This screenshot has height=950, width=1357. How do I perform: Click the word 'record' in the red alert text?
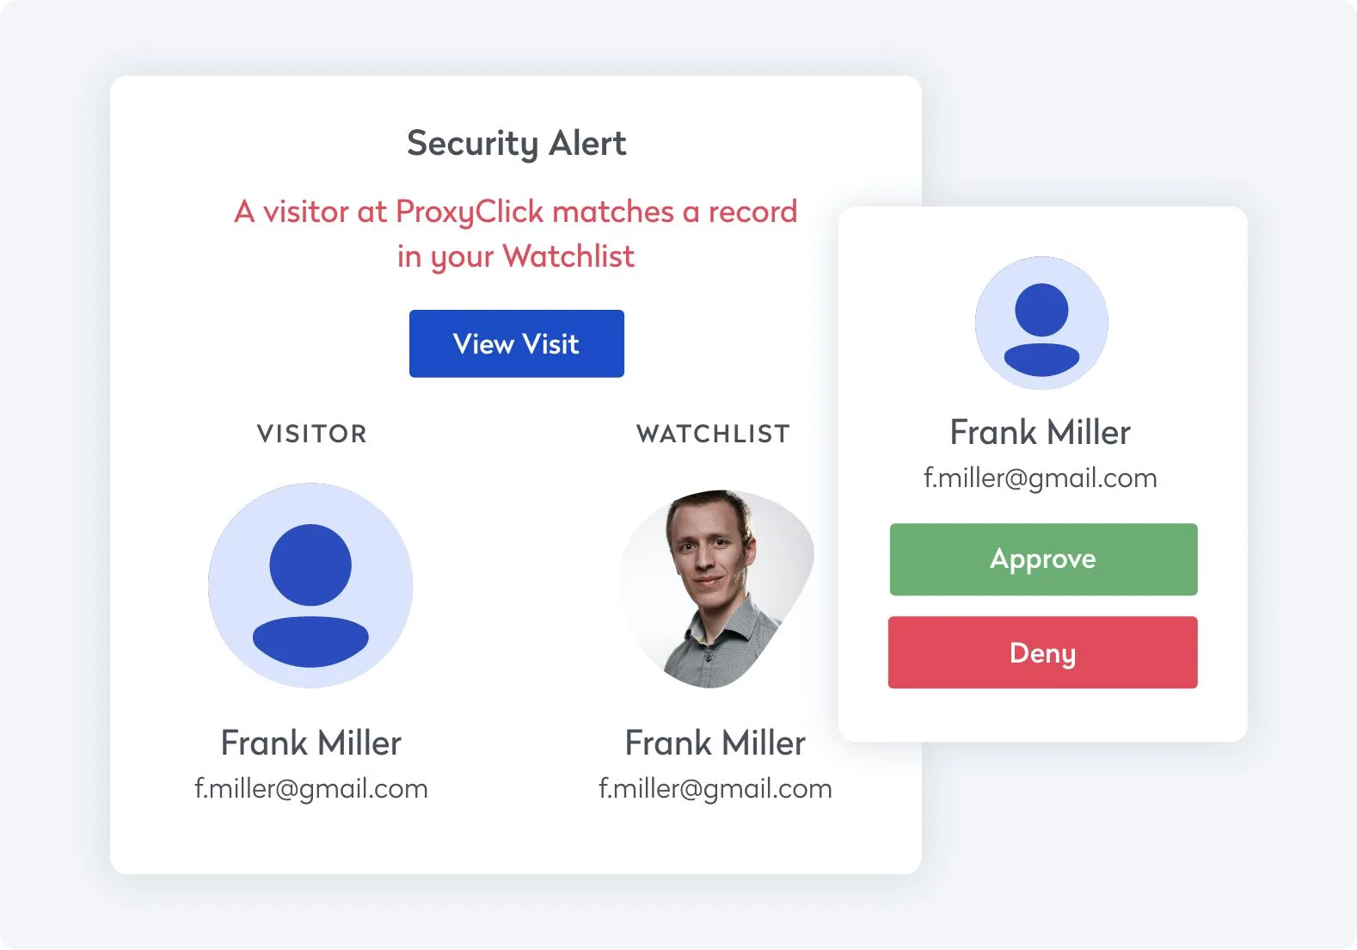pyautogui.click(x=752, y=212)
